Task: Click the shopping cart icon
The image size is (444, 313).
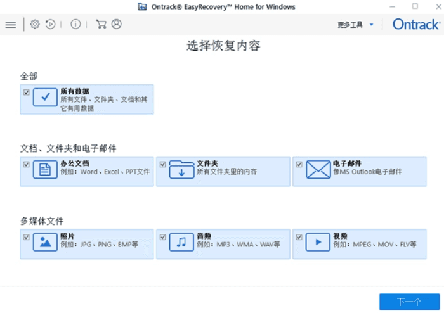Action: [101, 24]
